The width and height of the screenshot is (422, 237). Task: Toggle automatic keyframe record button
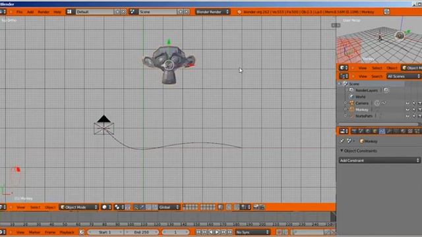(x=279, y=232)
